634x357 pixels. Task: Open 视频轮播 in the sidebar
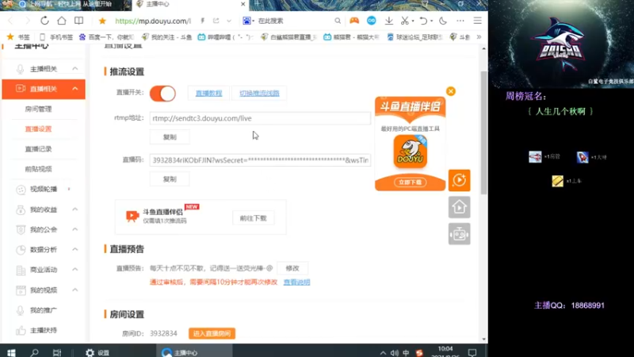44,189
